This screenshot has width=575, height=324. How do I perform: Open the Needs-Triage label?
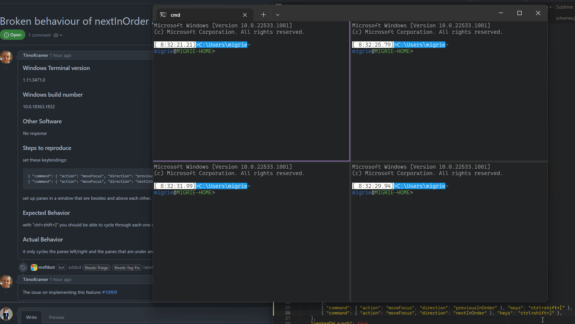pyautogui.click(x=96, y=267)
